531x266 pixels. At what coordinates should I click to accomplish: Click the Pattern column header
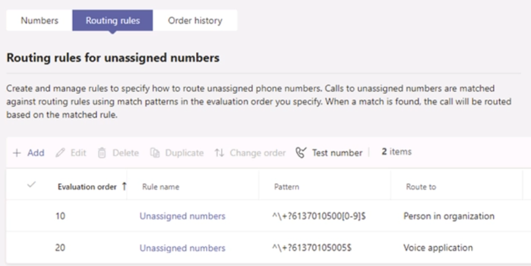coord(286,187)
